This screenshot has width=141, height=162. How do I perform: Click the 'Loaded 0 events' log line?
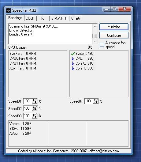click(x=21, y=34)
